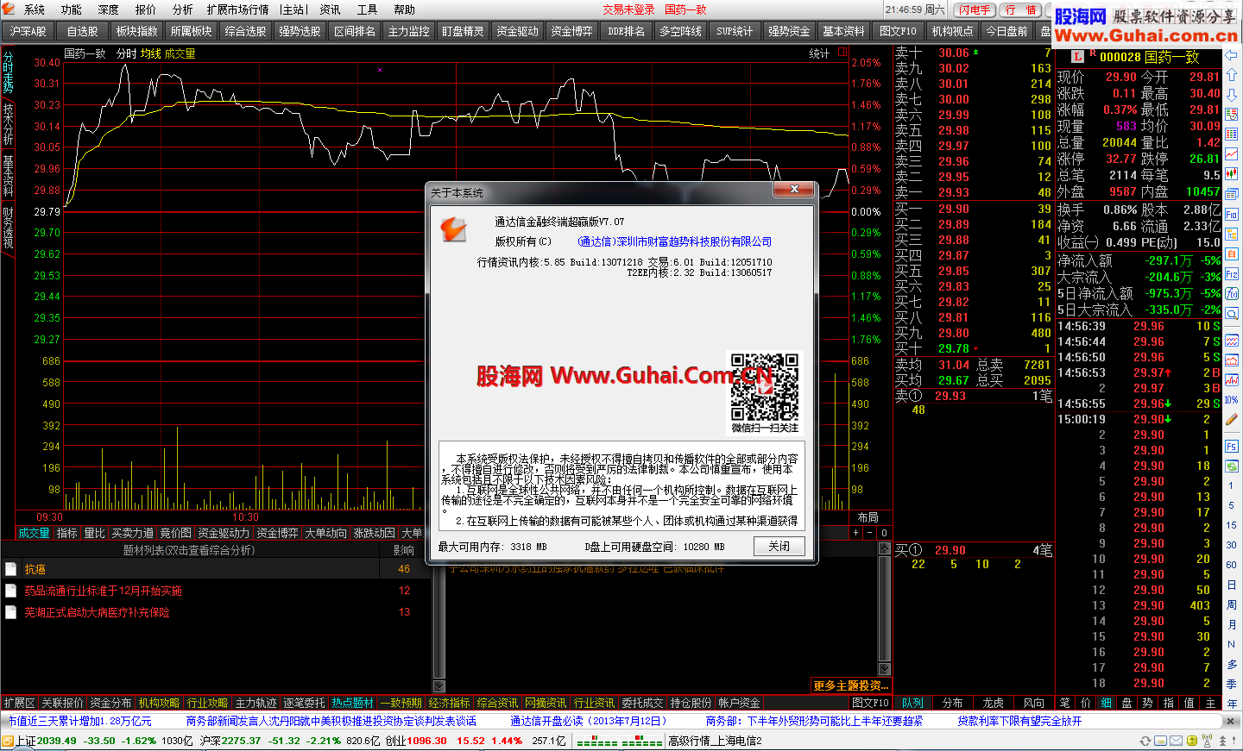Click the QR code in About dialog
This screenshot has height=751, width=1243.
[765, 386]
